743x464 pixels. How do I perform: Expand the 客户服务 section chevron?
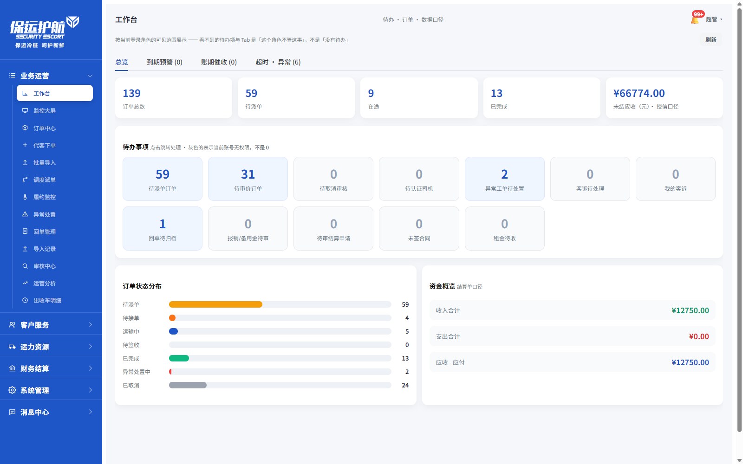click(x=91, y=324)
